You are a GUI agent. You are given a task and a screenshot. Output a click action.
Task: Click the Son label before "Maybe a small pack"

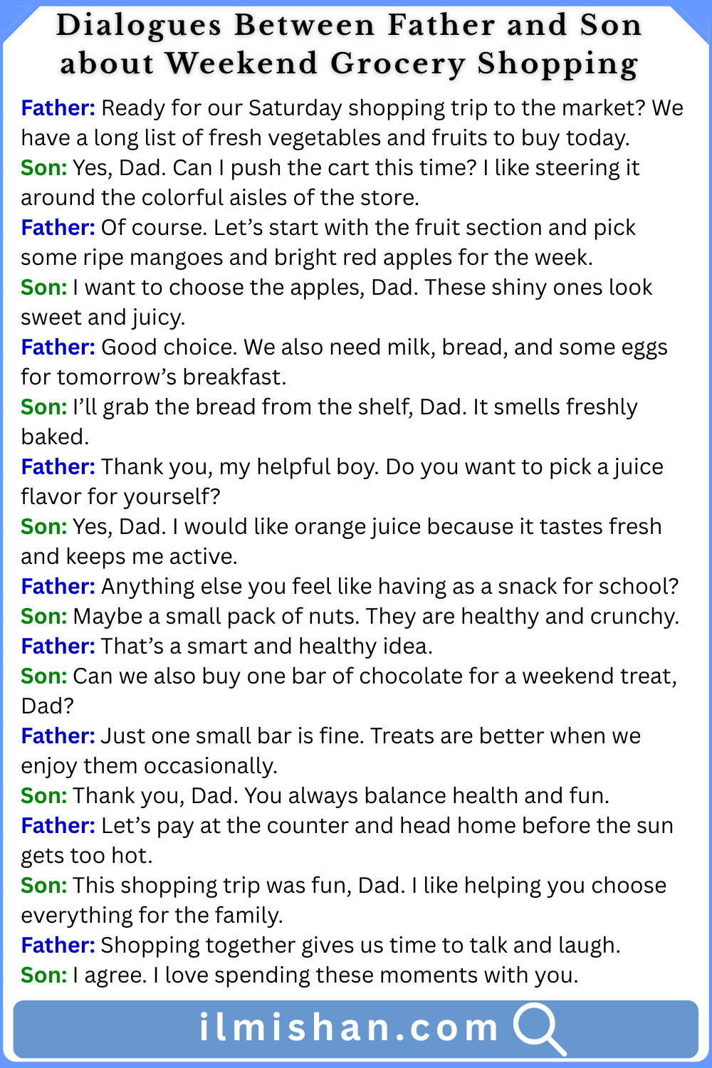click(43, 617)
